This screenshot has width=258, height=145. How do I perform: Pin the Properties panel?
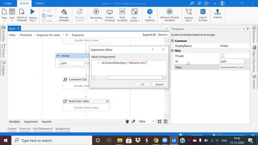pos(248,29)
